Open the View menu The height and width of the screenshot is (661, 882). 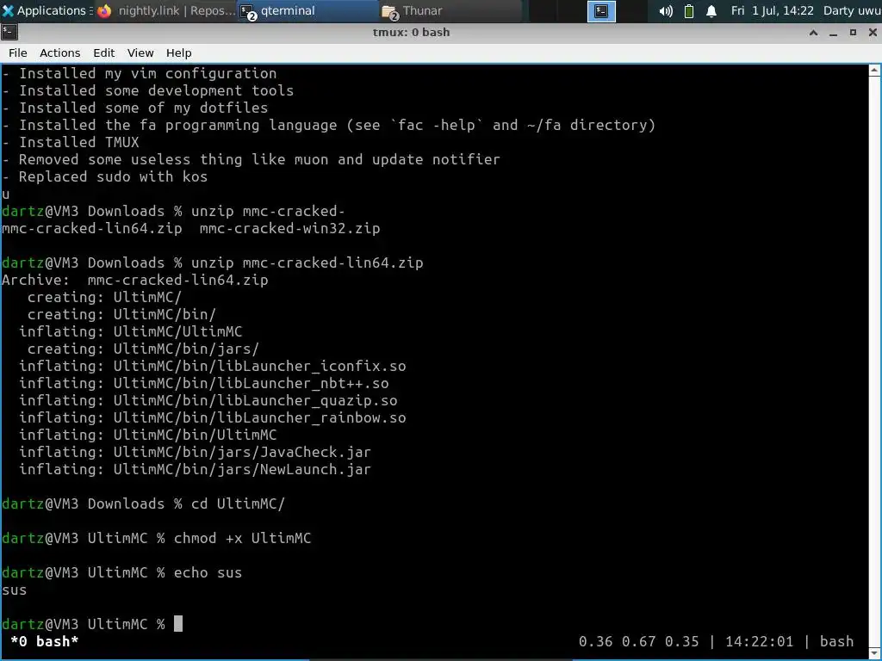140,53
